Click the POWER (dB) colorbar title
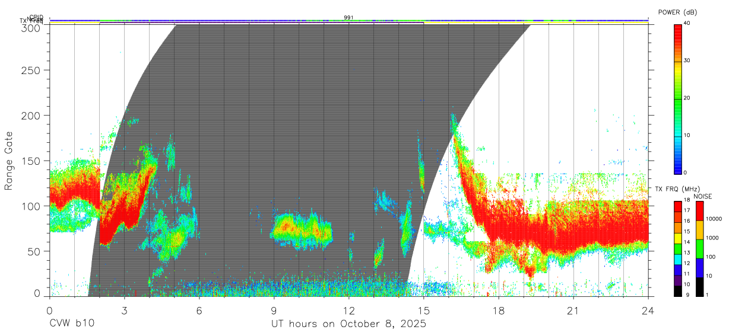This screenshot has width=729, height=336. coord(678,12)
